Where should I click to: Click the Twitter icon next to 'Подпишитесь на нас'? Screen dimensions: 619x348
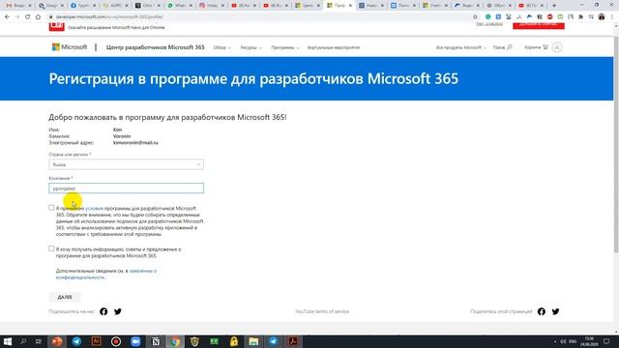[118, 311]
